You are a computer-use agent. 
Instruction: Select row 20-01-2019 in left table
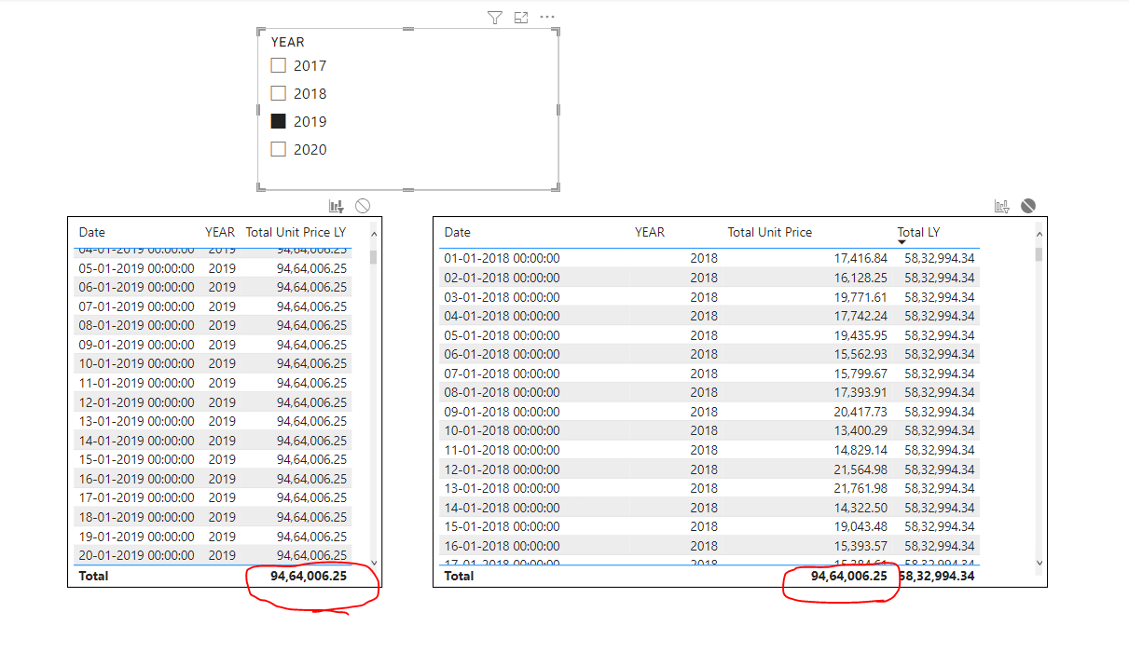[x=213, y=555]
